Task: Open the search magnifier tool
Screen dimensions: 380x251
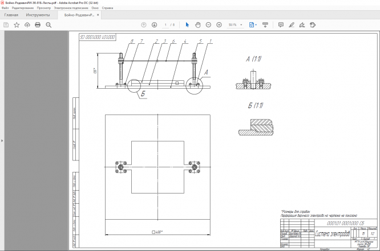Action: (x=48, y=25)
